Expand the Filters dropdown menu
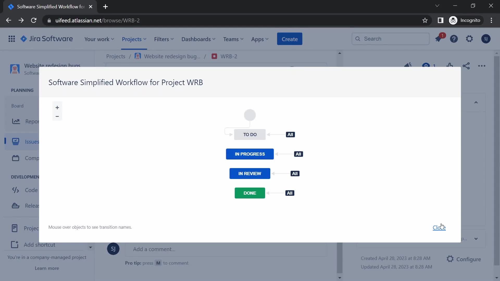This screenshot has width=500, height=281. [x=164, y=39]
